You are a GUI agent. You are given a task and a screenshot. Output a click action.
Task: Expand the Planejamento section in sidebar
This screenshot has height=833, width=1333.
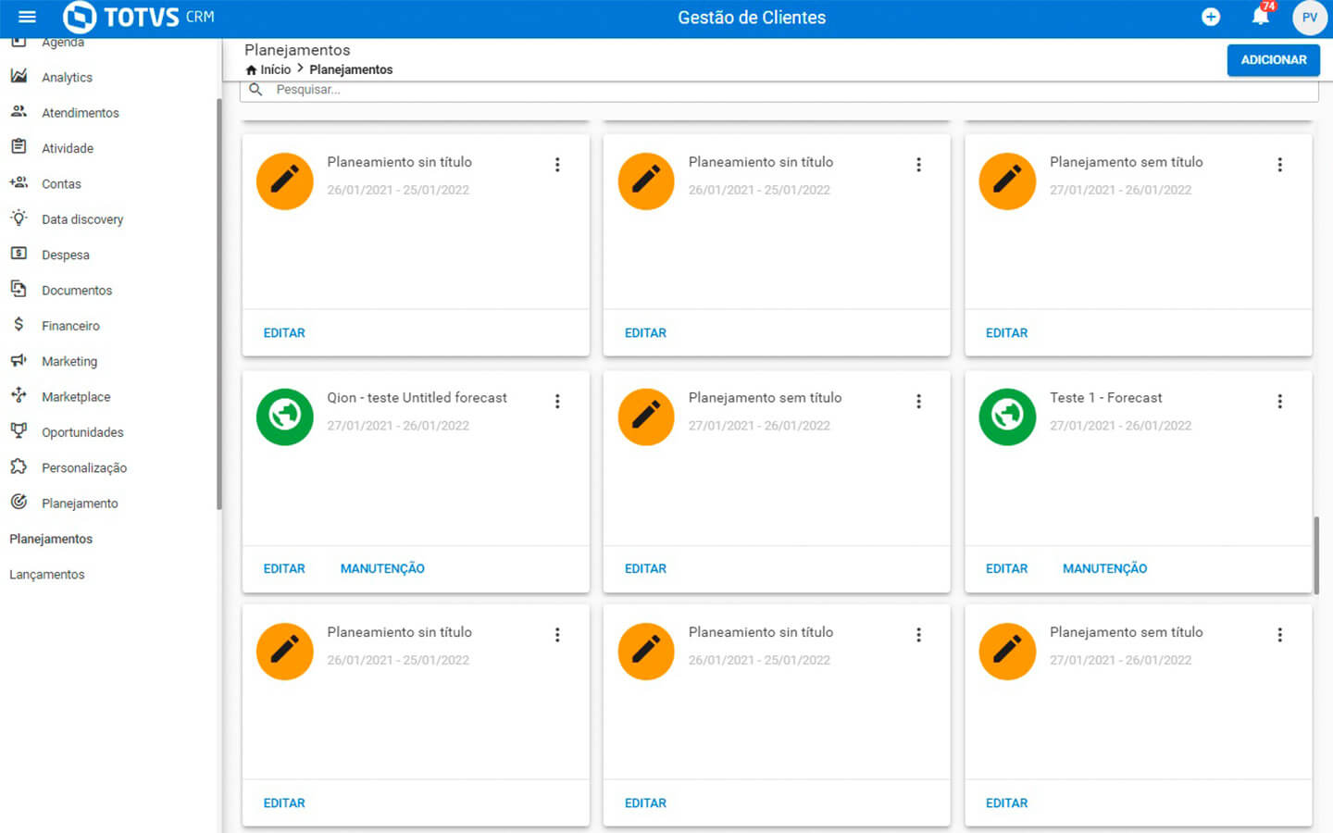coord(80,504)
